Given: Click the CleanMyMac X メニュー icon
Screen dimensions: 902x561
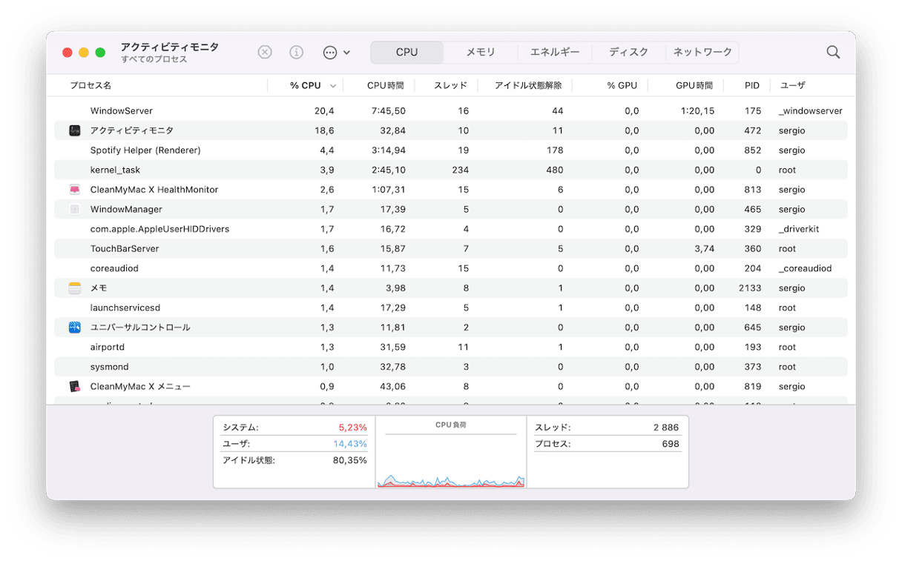Looking at the screenshot, I should click(x=75, y=386).
